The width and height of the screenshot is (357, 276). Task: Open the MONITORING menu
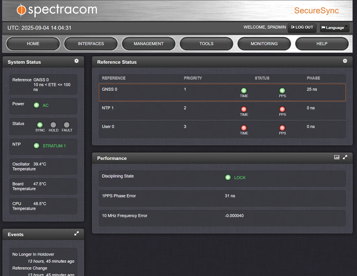tap(264, 44)
